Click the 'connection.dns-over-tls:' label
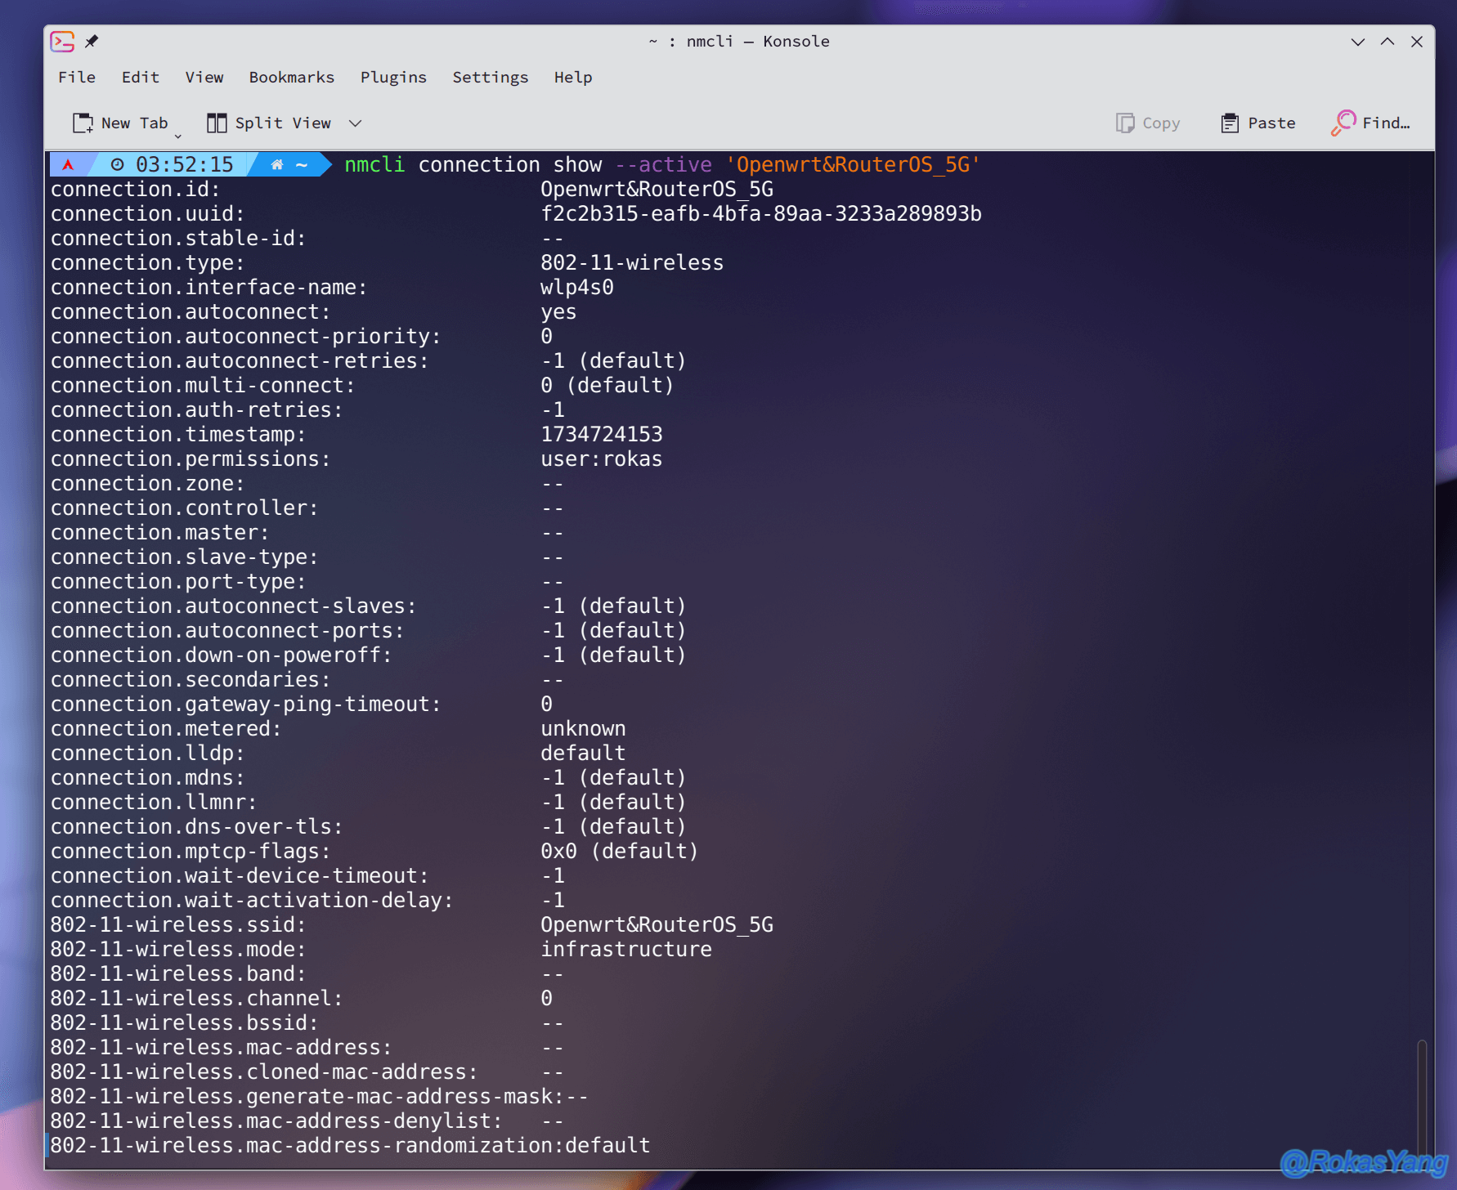This screenshot has width=1457, height=1190. coord(197,826)
